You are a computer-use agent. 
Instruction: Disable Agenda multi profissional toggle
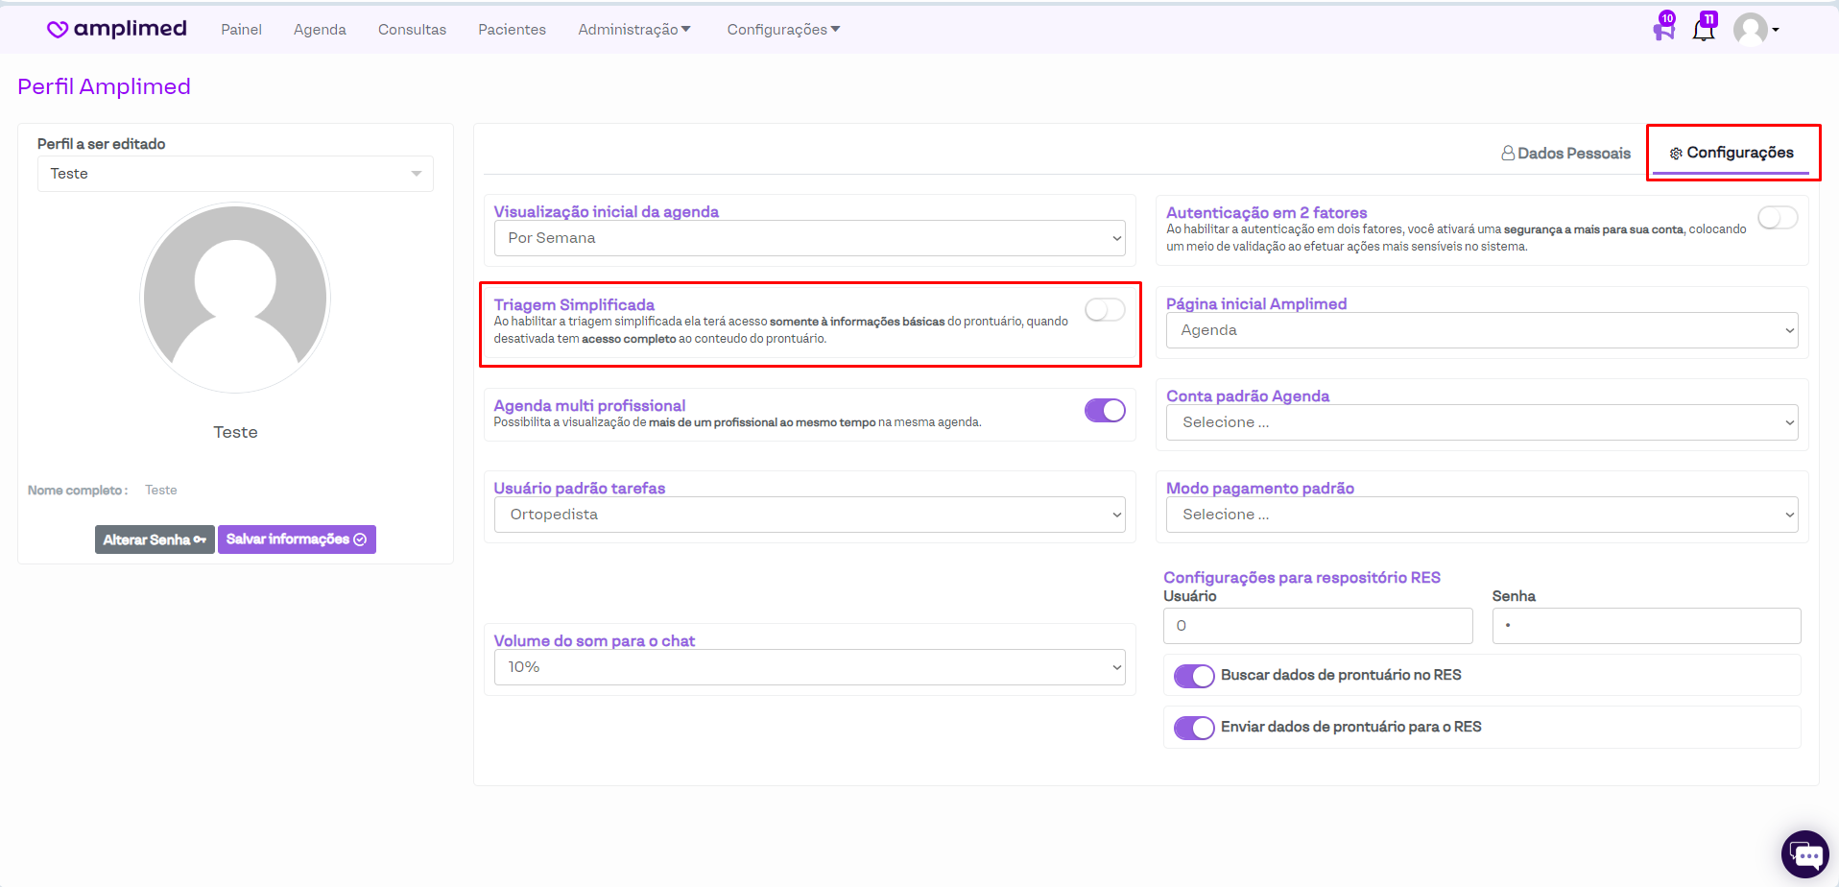(x=1105, y=411)
